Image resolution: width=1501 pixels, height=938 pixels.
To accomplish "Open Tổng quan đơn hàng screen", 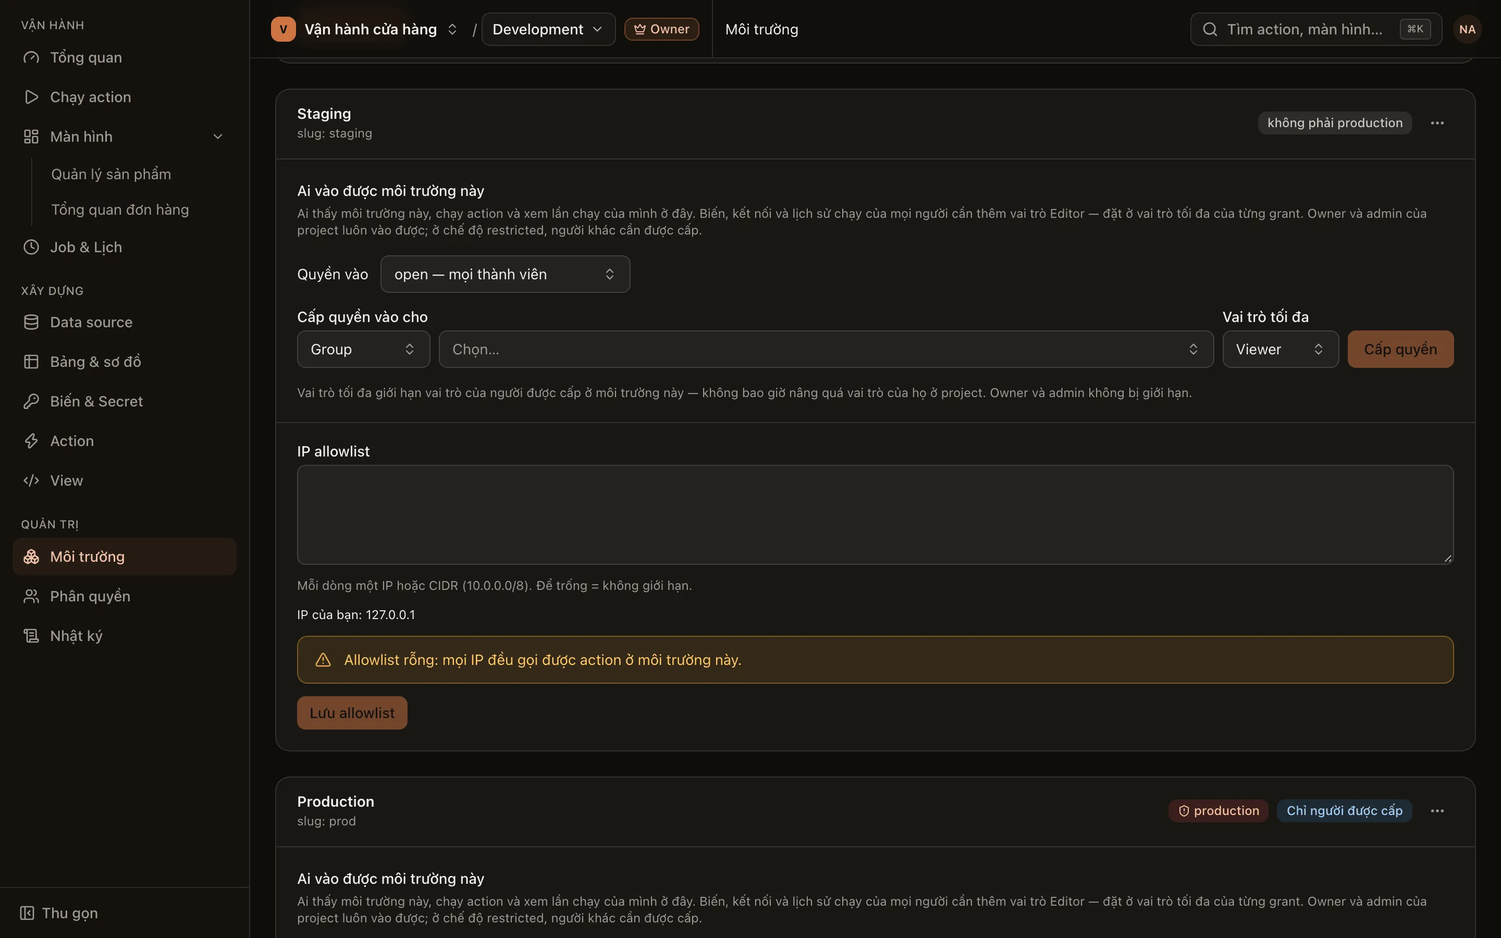I will (120, 209).
